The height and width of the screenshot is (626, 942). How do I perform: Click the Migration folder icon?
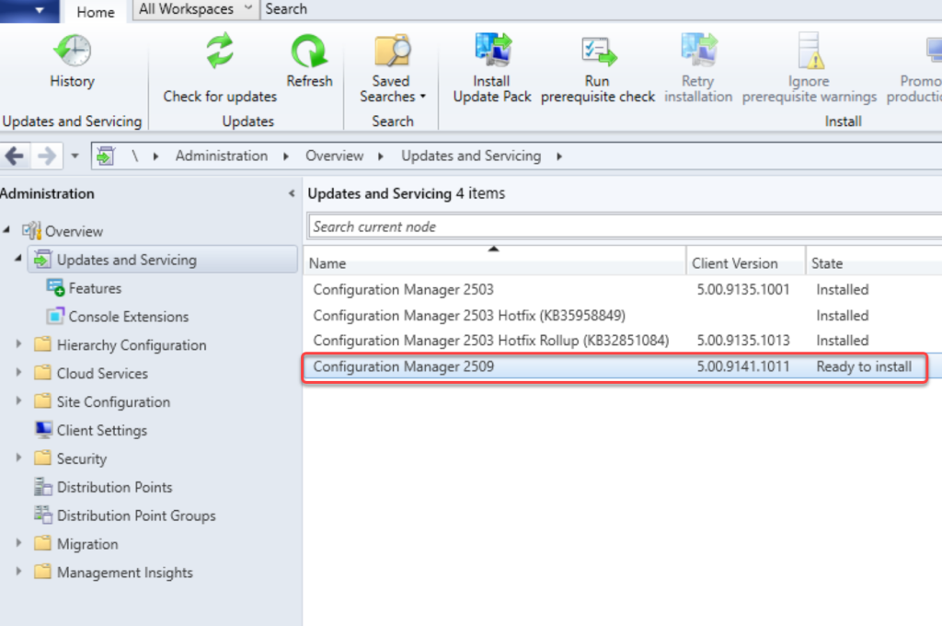[x=42, y=544]
